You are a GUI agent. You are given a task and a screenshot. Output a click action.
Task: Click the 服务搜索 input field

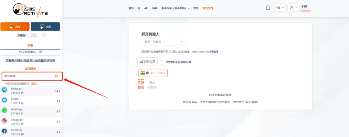point(32,76)
